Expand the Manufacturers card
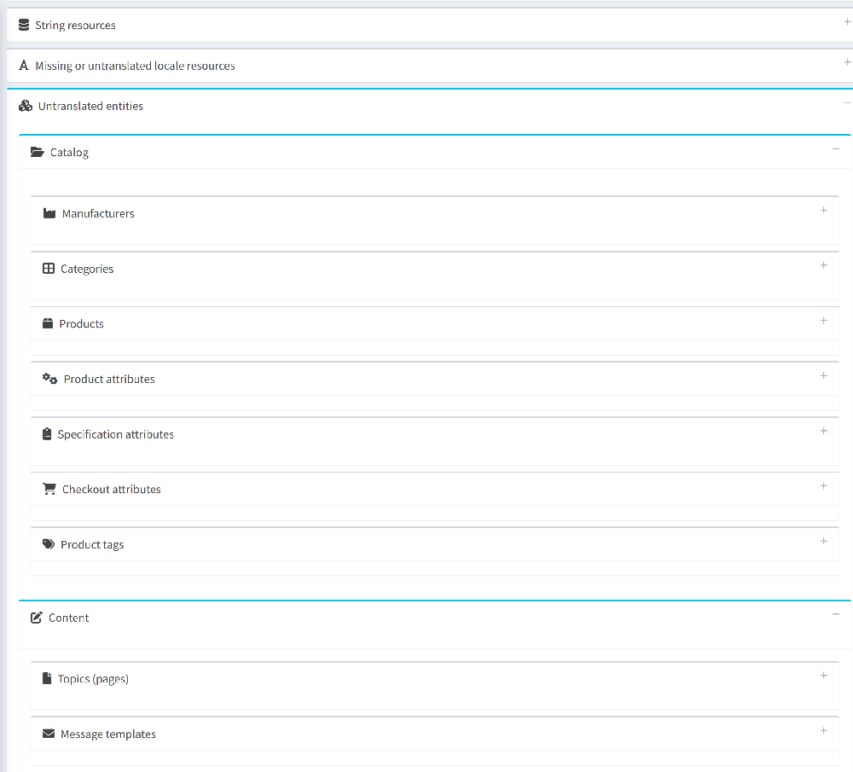Viewport: 853px width, 772px height. 824,210
